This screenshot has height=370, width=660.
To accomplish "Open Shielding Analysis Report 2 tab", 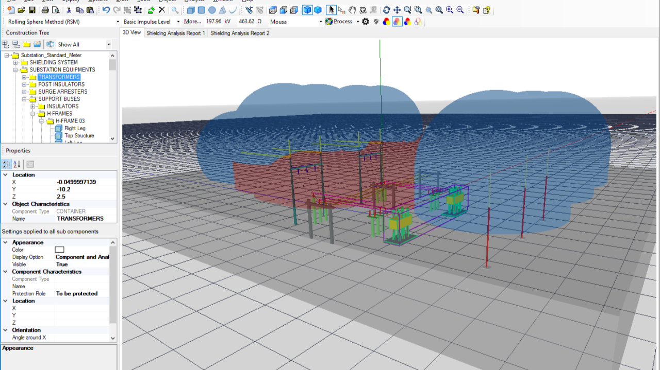I will [240, 33].
